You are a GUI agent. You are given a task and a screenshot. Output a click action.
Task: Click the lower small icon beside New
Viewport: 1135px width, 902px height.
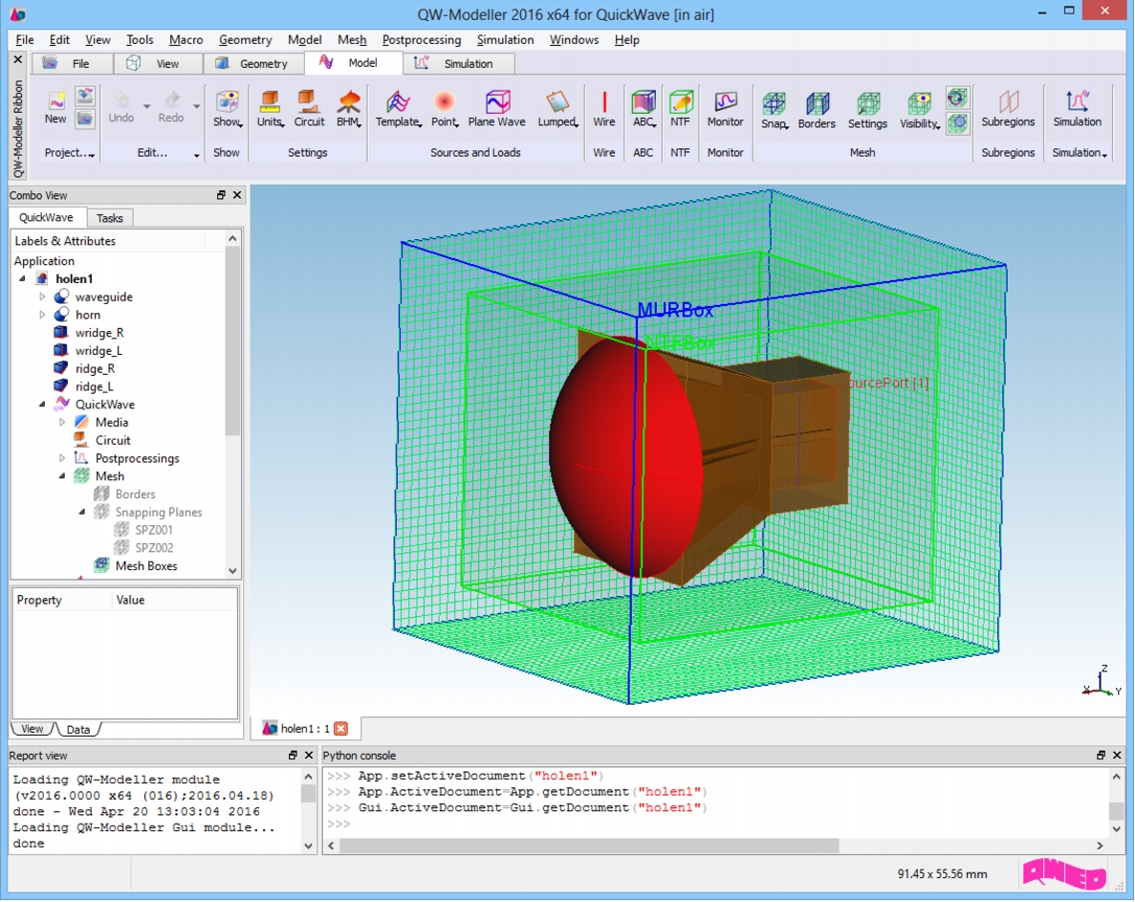point(85,118)
